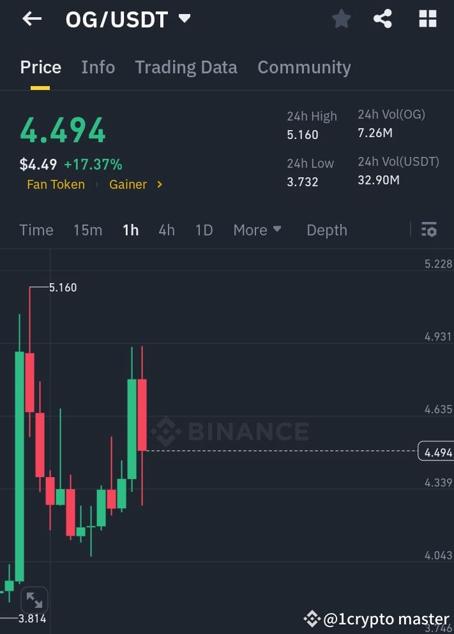This screenshot has height=634, width=454.
Task: Add OG/USDT to favorites with star
Action: pyautogui.click(x=342, y=18)
